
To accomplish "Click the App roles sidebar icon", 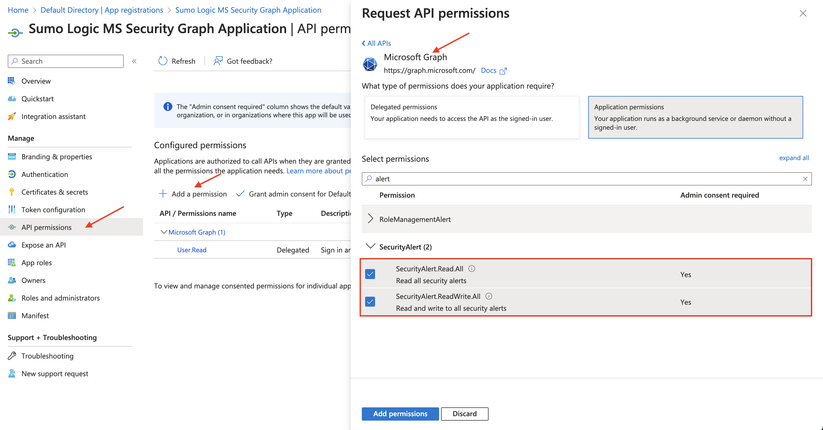I will (12, 262).
